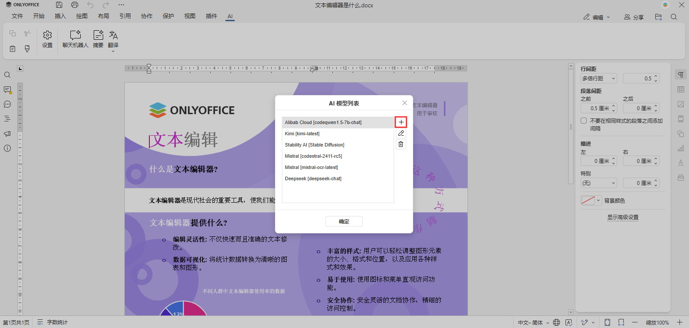Click the Redo arrow icon
Image resolution: width=689 pixels, height=328 pixels.
pos(106,5)
